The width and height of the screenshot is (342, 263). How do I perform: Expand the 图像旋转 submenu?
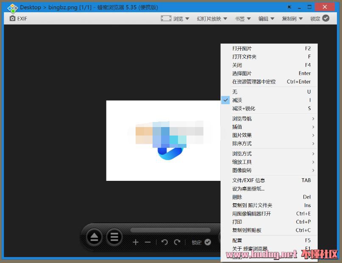269,170
